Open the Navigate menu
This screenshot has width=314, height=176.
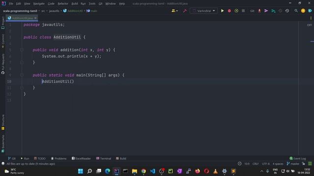point(39,3)
